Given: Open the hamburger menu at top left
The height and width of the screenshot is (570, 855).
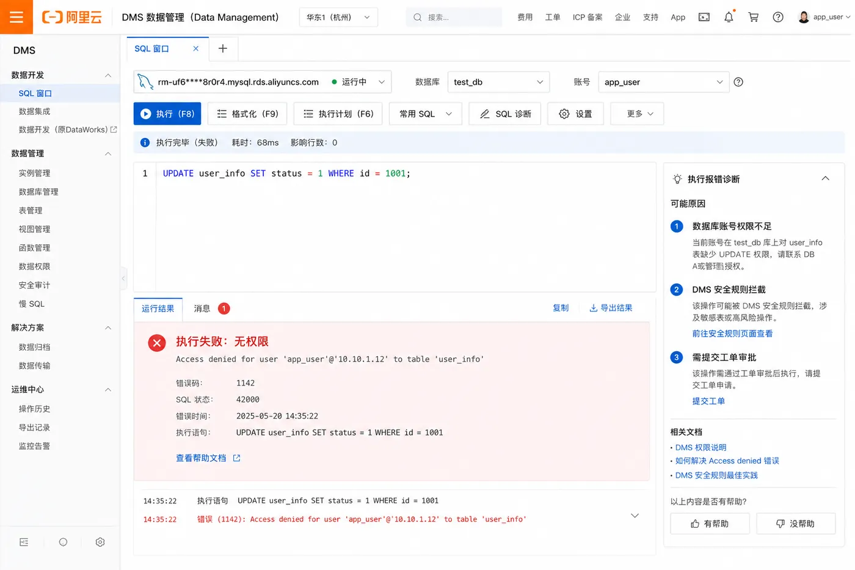Looking at the screenshot, I should coord(16,17).
